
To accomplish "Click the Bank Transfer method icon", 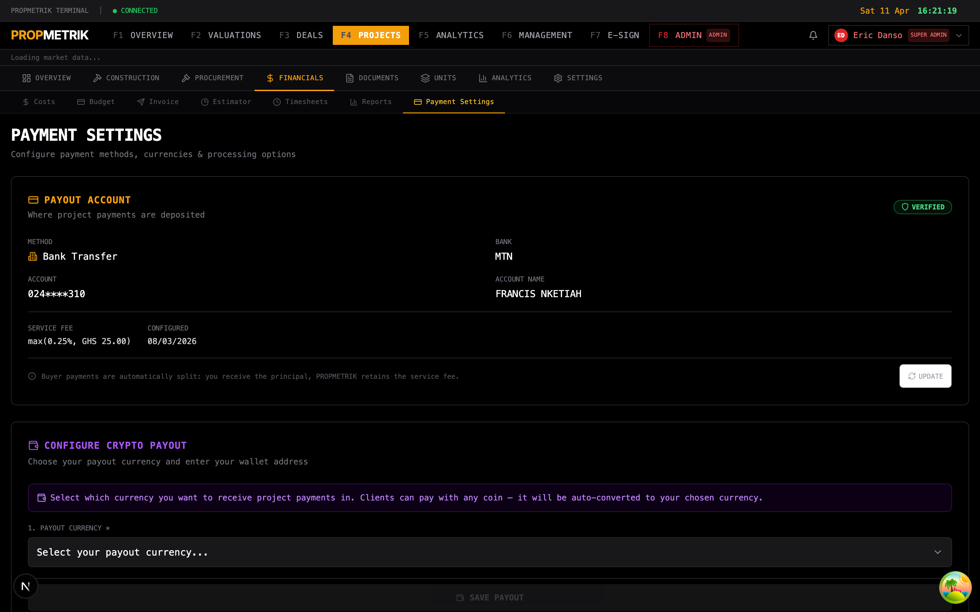I will click(32, 256).
